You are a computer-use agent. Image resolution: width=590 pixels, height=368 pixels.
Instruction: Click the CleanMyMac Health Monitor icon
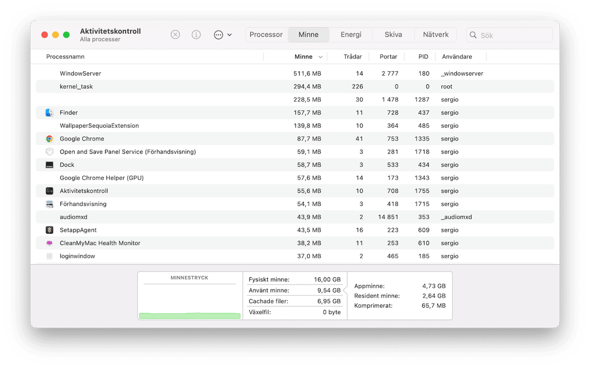(49, 243)
